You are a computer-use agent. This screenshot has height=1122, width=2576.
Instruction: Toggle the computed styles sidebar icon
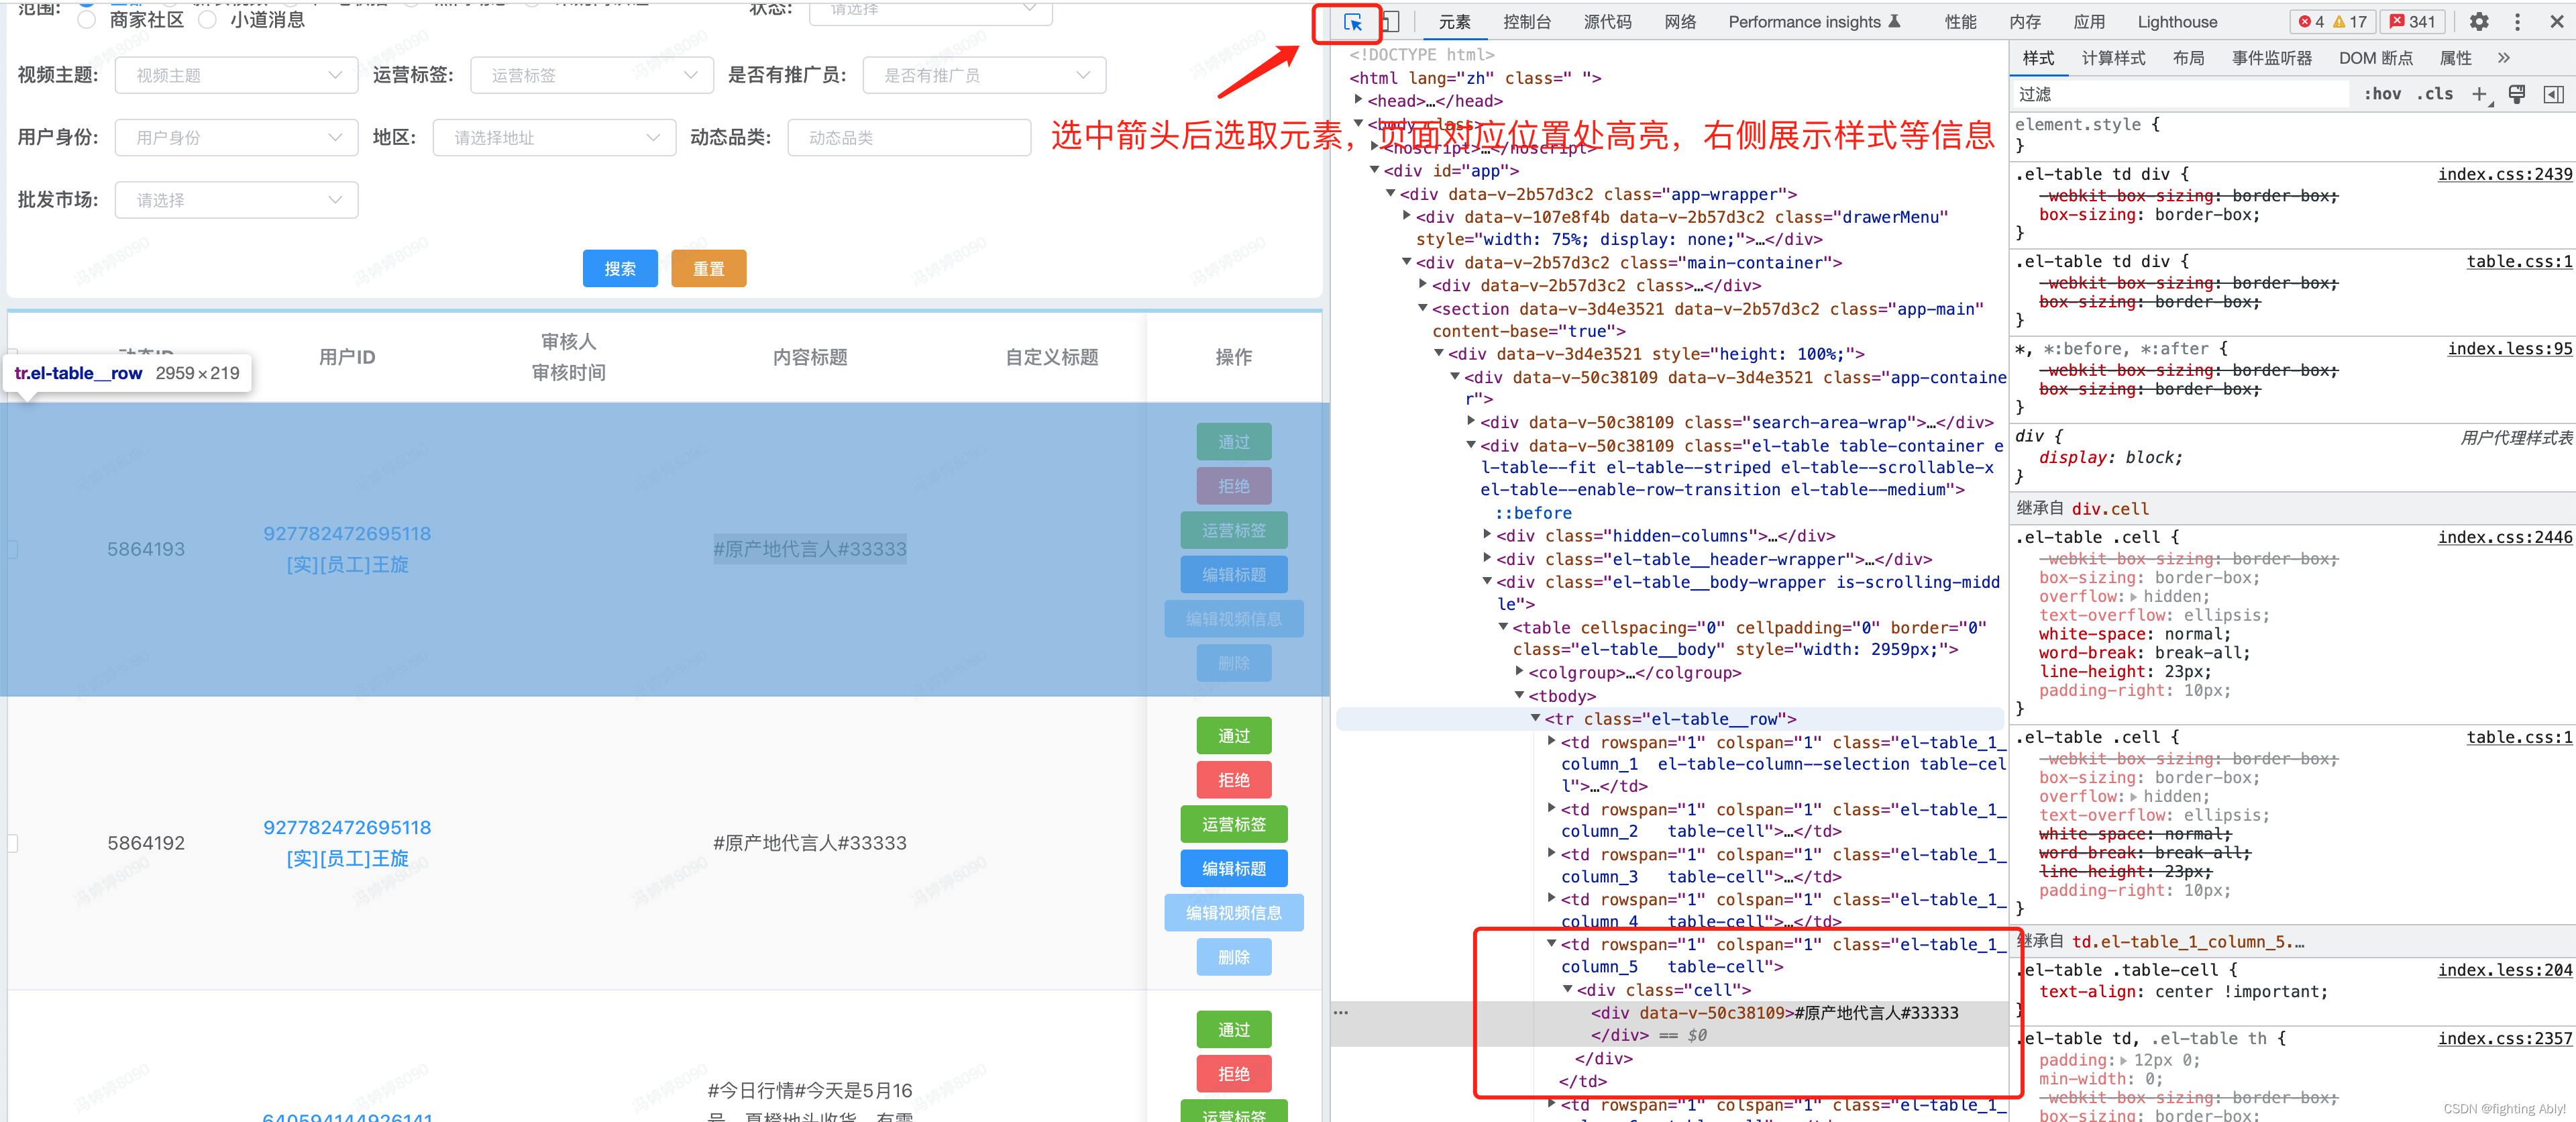click(2553, 94)
